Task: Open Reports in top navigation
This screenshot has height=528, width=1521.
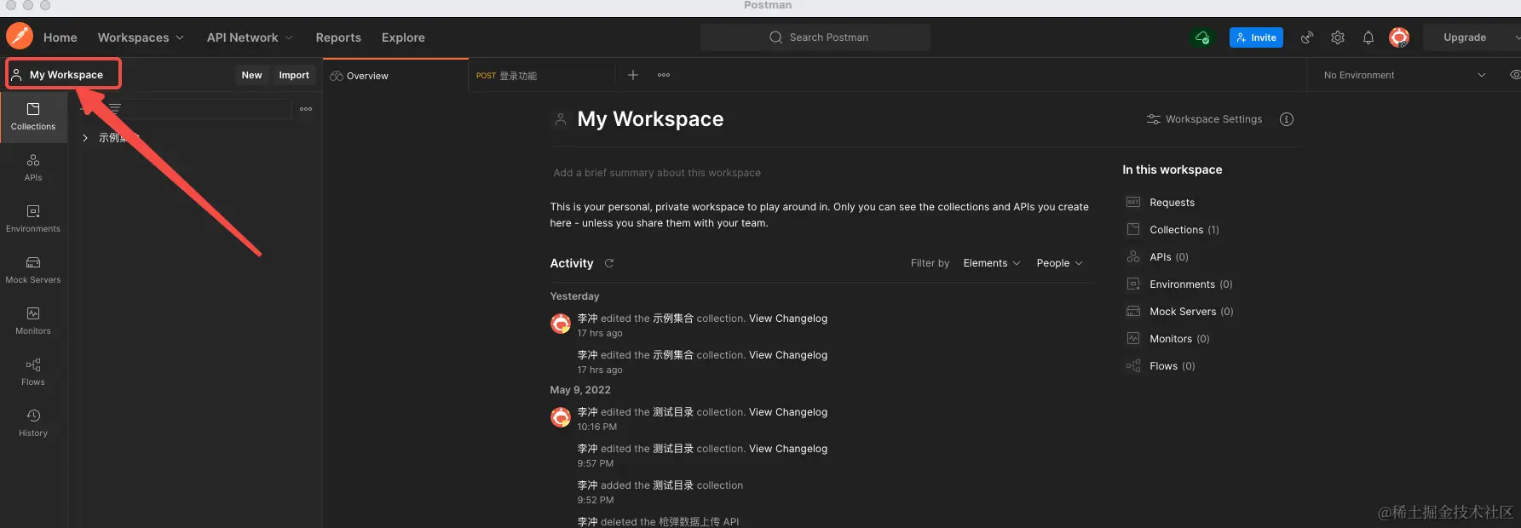Action: tap(338, 37)
